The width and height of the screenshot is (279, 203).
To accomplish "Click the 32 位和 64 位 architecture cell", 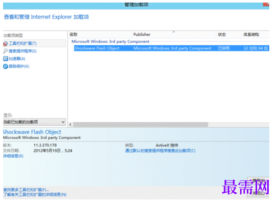I will click(x=256, y=48).
